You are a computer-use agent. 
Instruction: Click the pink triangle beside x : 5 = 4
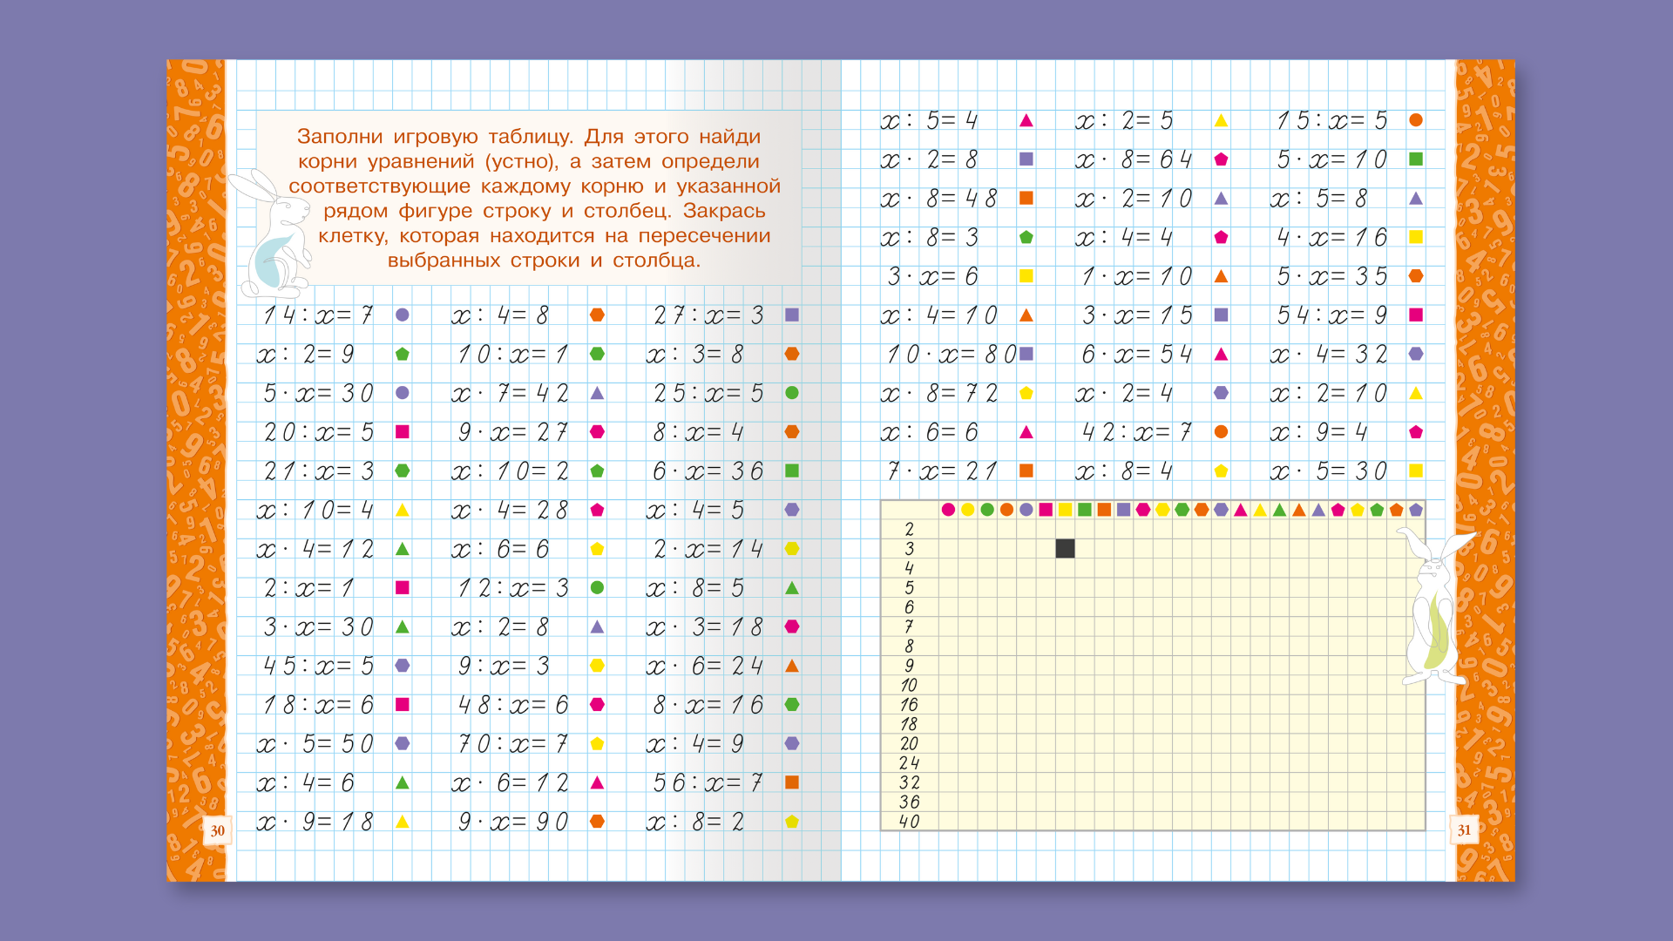1026,120
